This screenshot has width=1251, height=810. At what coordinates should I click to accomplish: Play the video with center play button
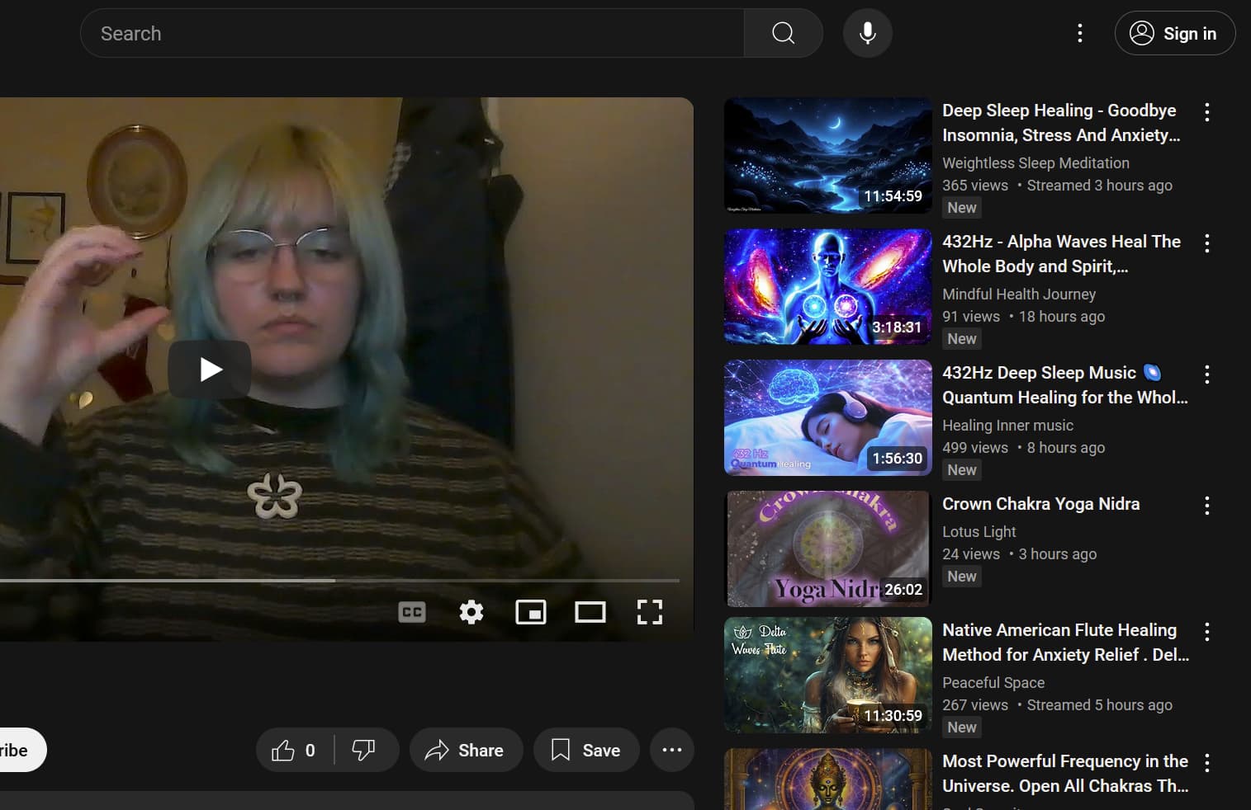(210, 369)
